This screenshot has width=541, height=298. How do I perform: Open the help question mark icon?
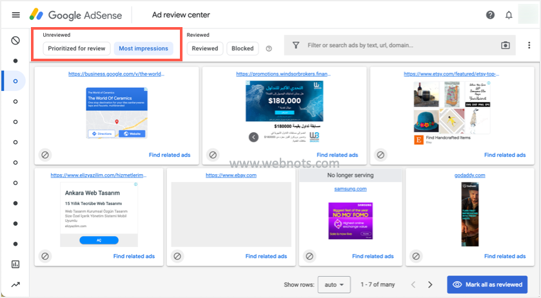490,15
